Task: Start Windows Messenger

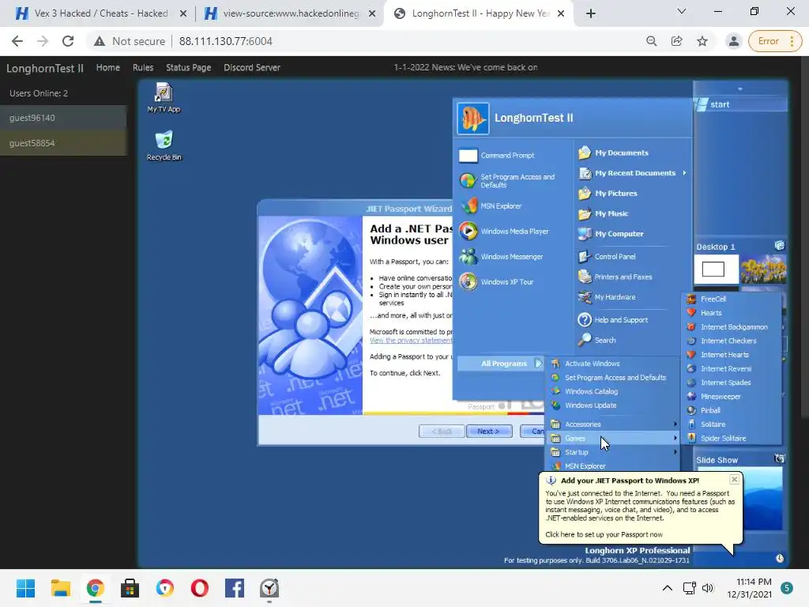Action: coord(501,257)
